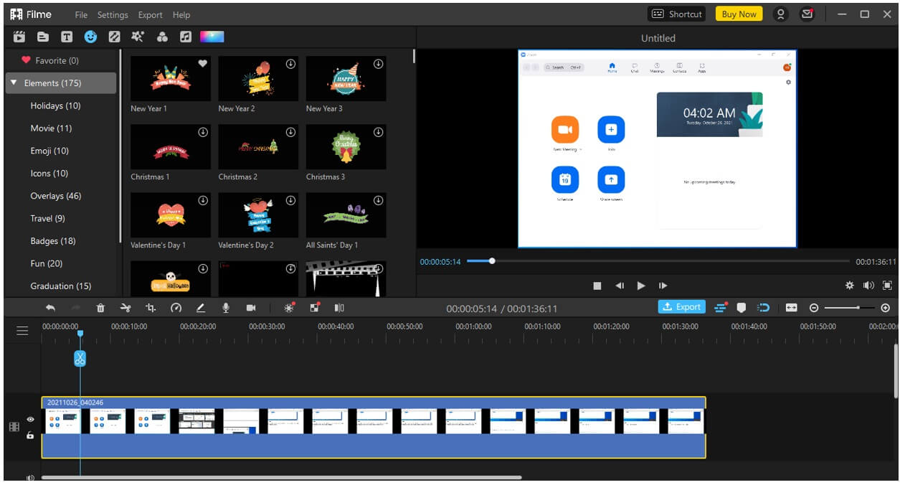Screen dimensions: 900x490
Task: Open the Help menu
Action: tap(181, 14)
